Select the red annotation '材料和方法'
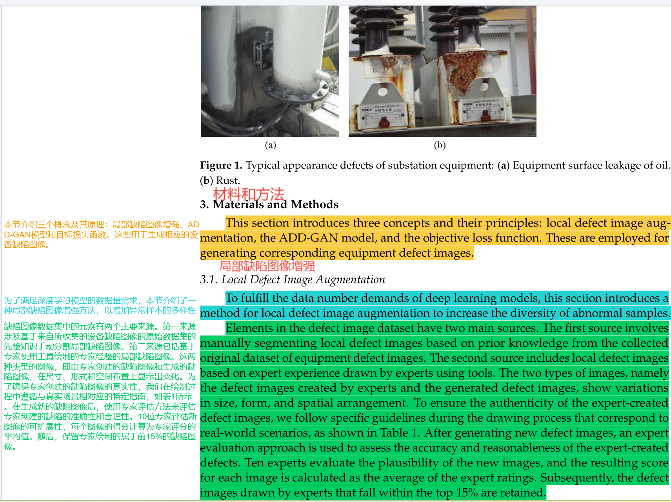671x502 pixels. coord(249,194)
